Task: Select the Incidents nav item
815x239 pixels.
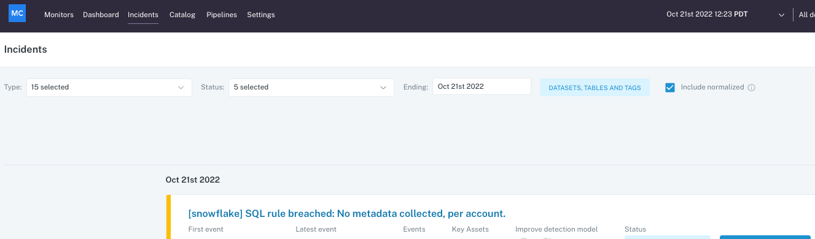Action: (x=143, y=15)
